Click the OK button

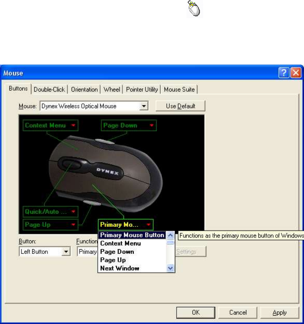coord(196,312)
